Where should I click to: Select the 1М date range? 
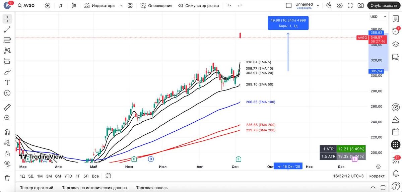point(40,176)
